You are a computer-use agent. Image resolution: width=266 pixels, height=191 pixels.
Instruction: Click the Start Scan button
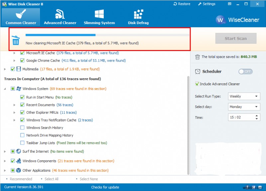(x=236, y=38)
